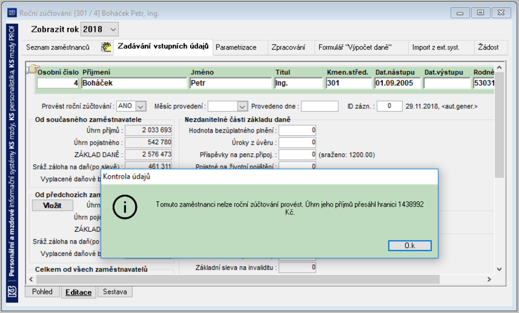Click the Kmen.střed. field containing 301
The image size is (519, 313).
tap(349, 83)
